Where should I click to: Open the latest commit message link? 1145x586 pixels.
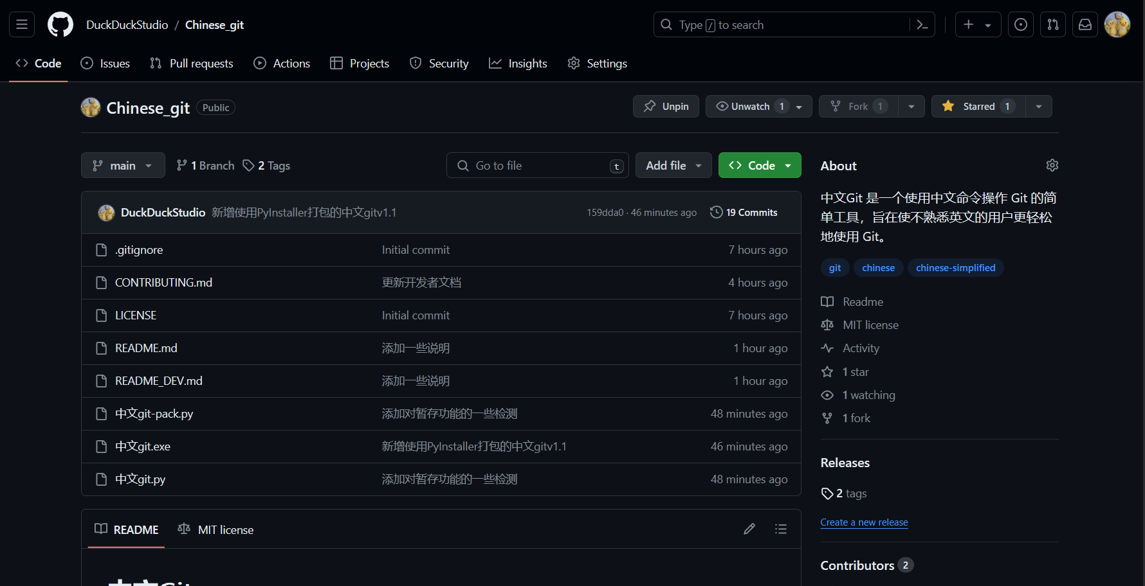[304, 212]
